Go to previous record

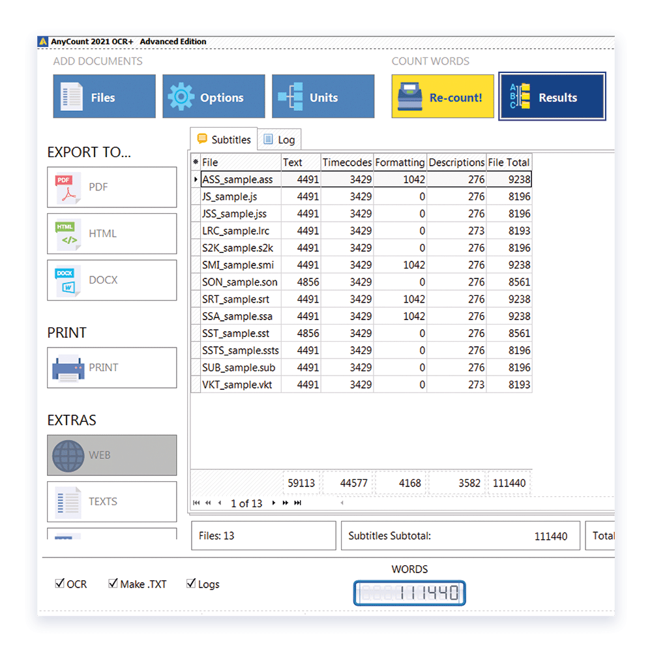click(x=220, y=503)
